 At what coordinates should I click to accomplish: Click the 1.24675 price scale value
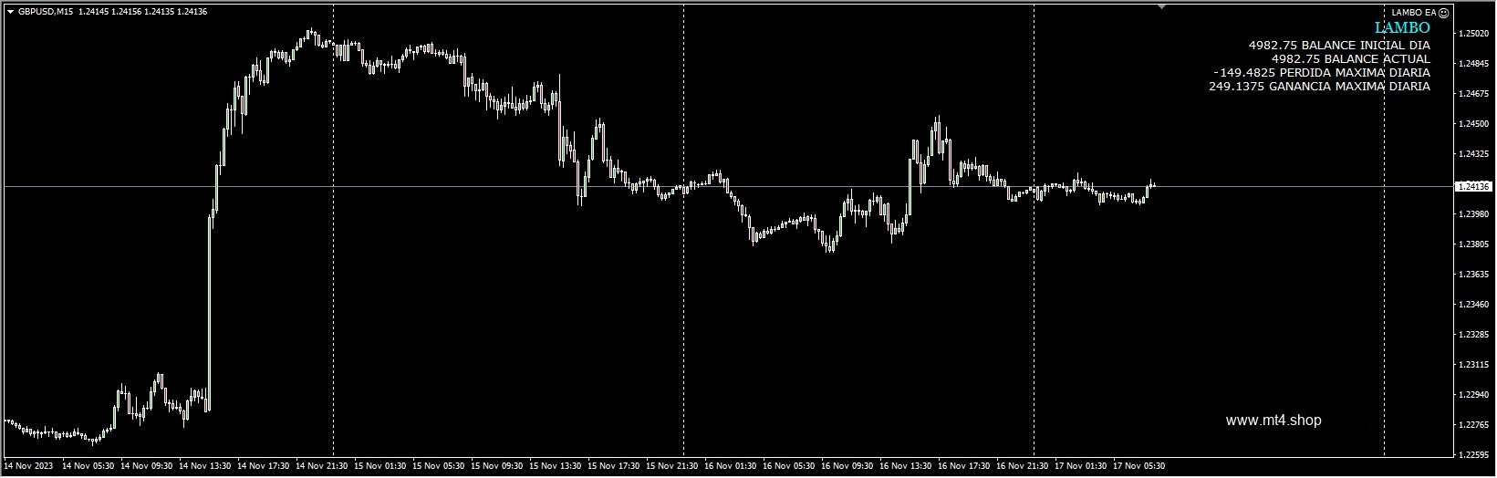click(1473, 93)
